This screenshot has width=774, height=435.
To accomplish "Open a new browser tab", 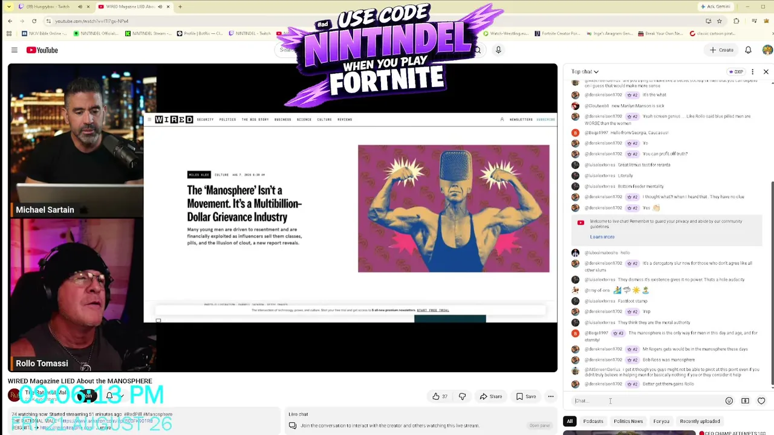I will (x=180, y=7).
